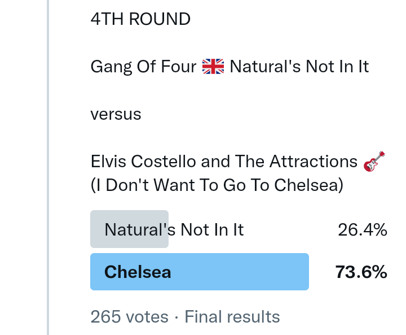
Task: Click the "4TH ROUND" heading text
Action: [x=140, y=19]
